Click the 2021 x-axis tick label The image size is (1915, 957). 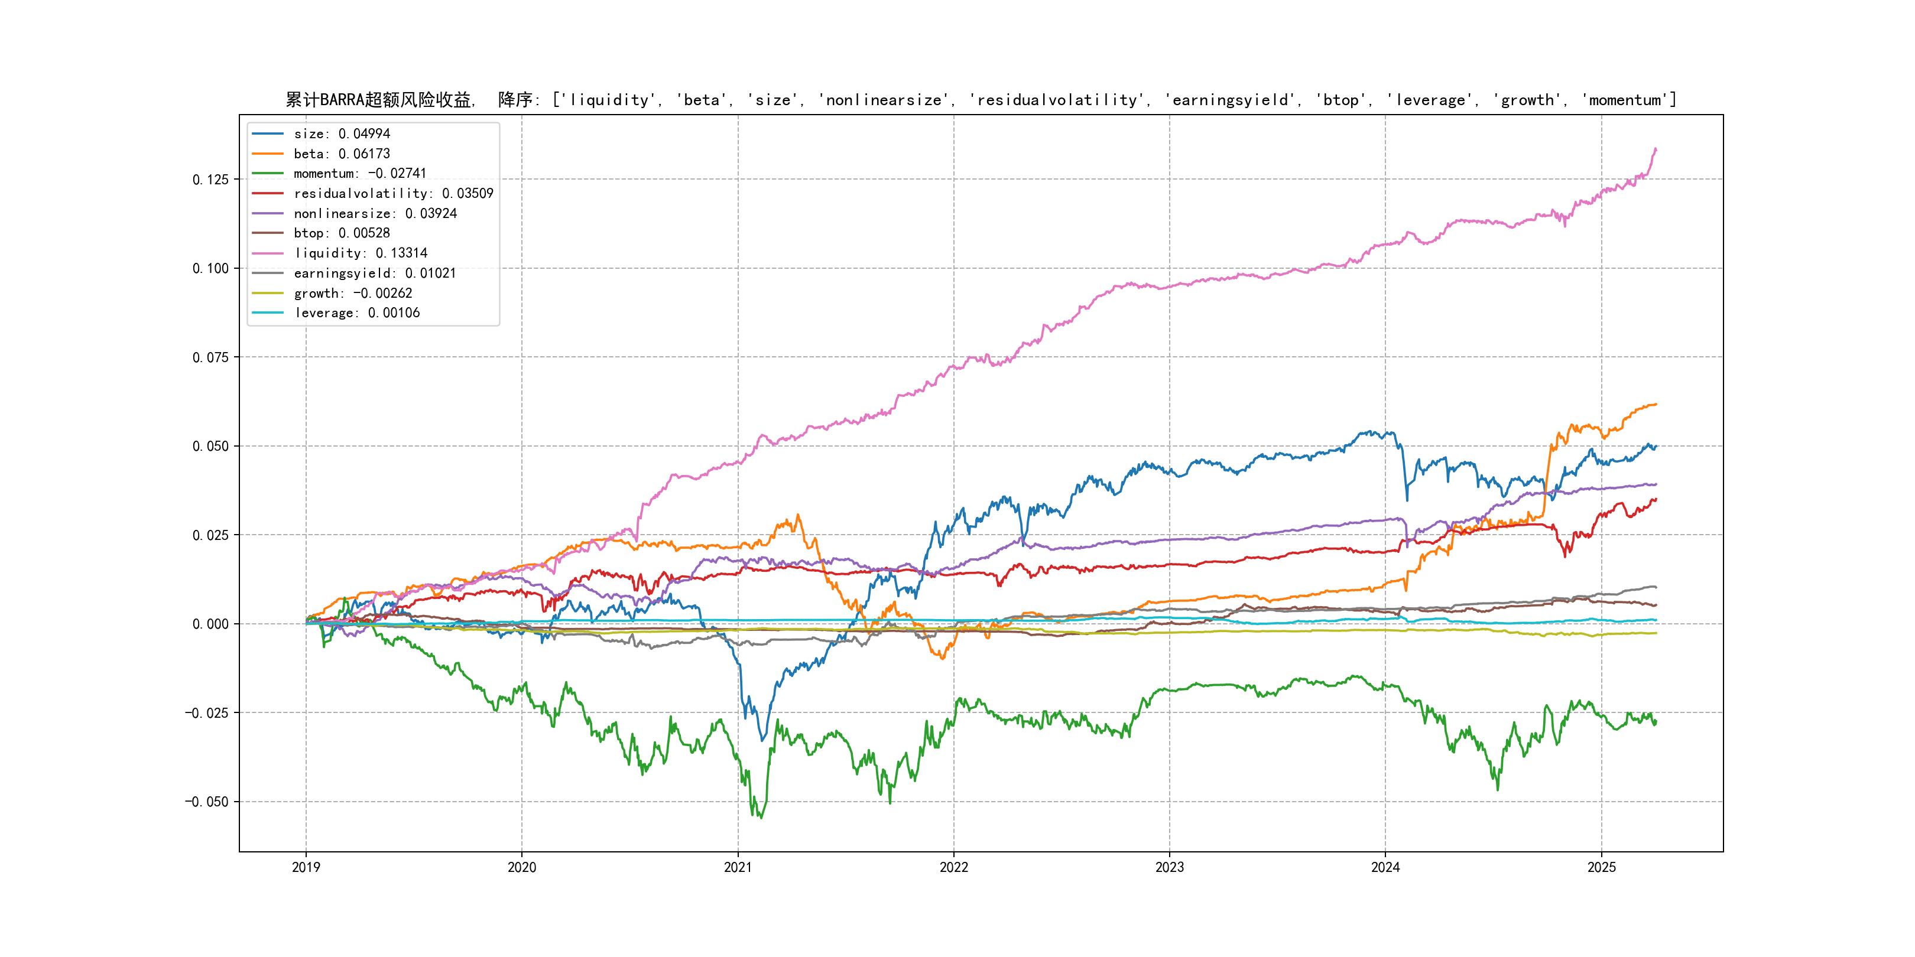[738, 867]
